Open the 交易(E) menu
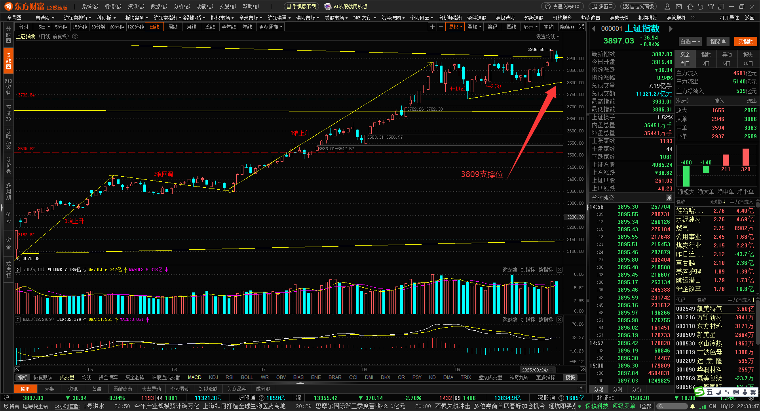The height and width of the screenshot is (411, 760). click(x=228, y=6)
